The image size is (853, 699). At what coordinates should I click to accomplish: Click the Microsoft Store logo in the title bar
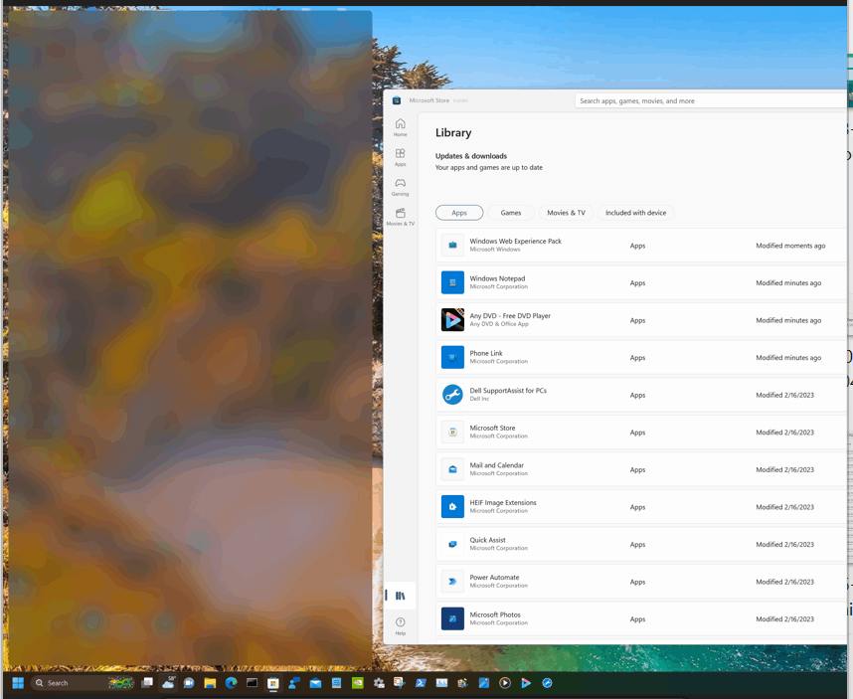(x=397, y=100)
